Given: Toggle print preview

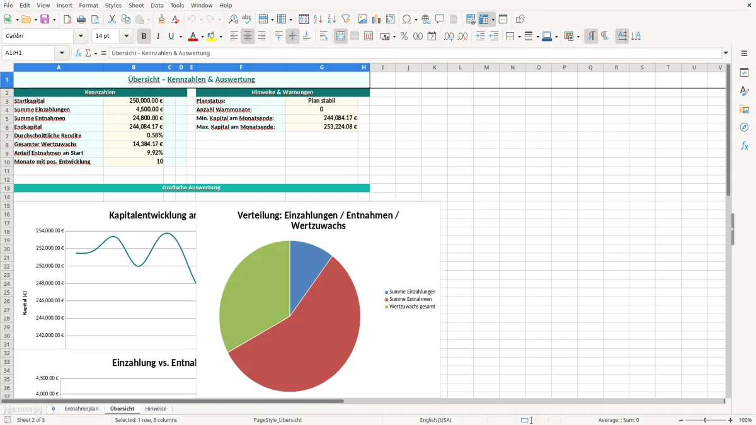Looking at the screenshot, I should tap(94, 20).
